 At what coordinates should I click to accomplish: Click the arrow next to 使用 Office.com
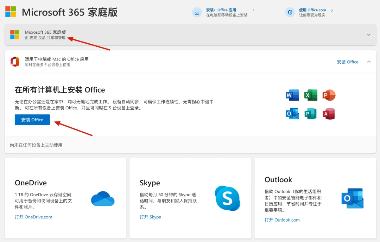332,10
